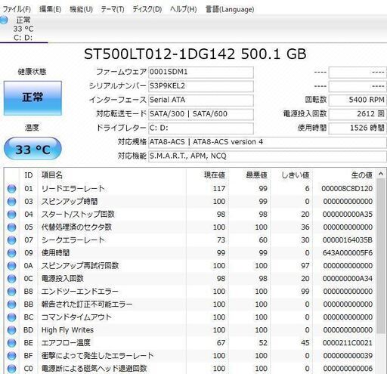Click the drive letter field C: D:
Screen dimensions: 387x374
tap(201, 128)
